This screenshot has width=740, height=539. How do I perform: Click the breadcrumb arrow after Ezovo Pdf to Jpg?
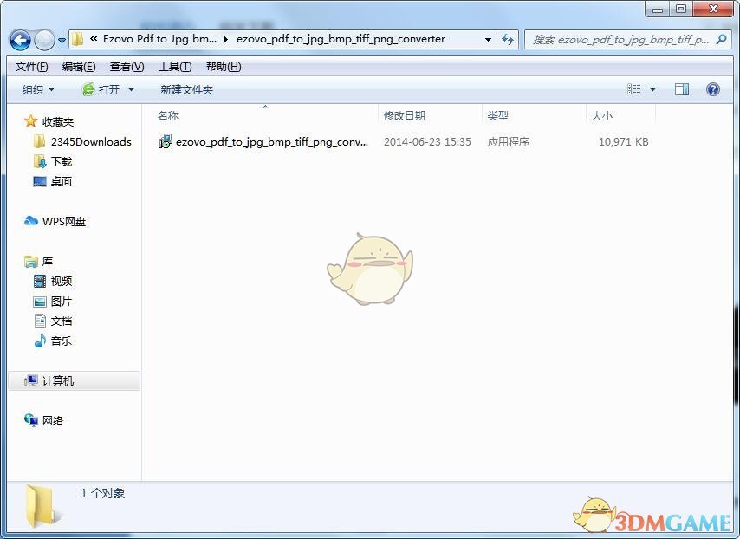(226, 39)
